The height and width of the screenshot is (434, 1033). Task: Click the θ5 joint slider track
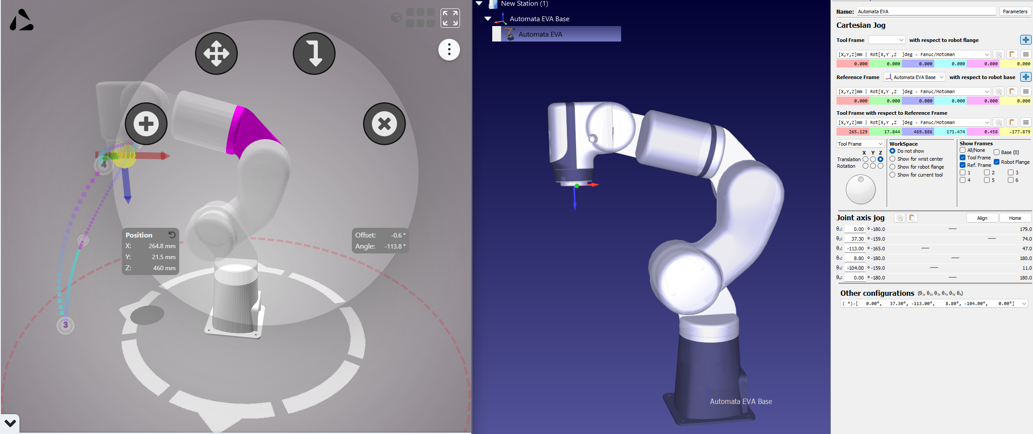[x=952, y=268]
